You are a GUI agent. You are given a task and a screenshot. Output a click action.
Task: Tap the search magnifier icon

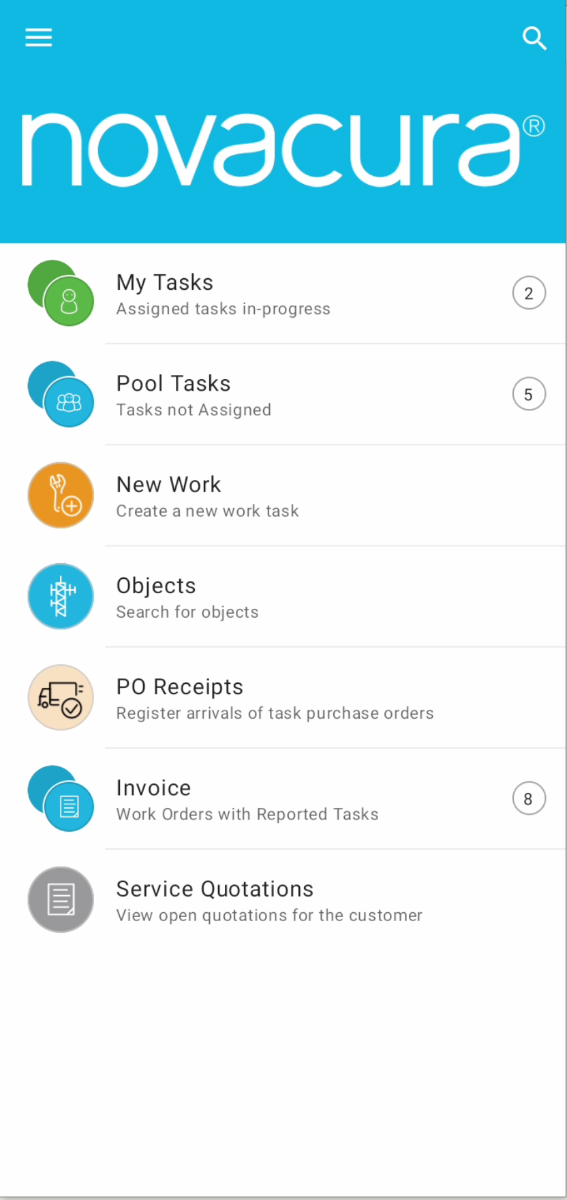[x=534, y=38]
